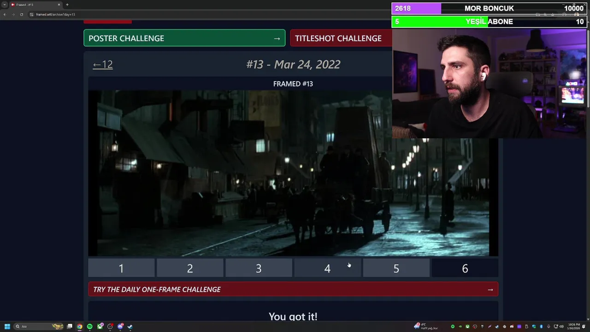Show frame 5 of the movie
Image resolution: width=590 pixels, height=332 pixels.
(x=396, y=268)
